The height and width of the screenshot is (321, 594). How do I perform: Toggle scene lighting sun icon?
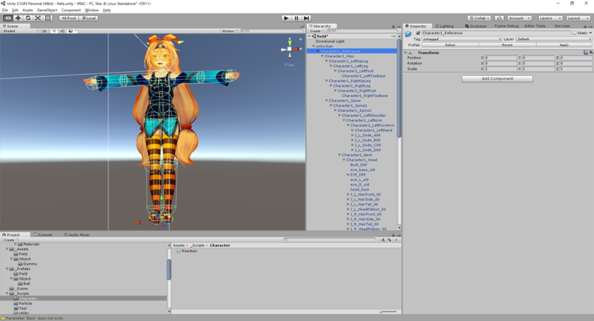[x=54, y=30]
